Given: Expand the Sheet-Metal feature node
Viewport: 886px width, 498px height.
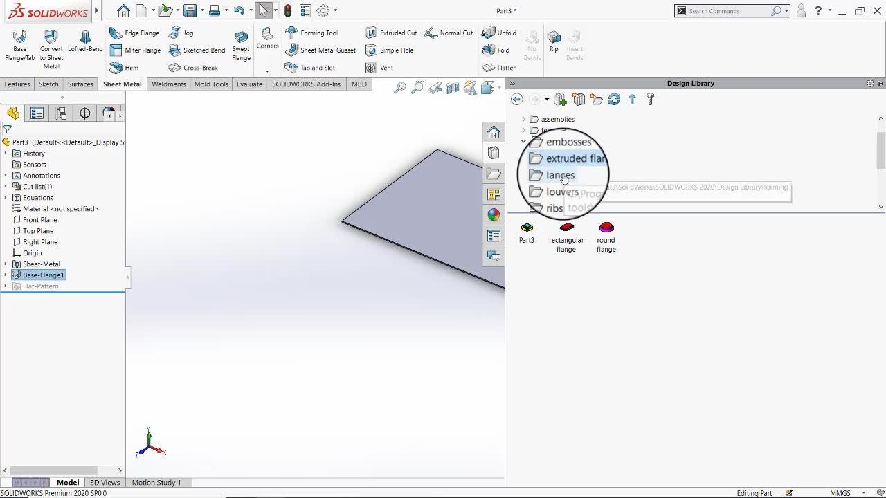Looking at the screenshot, I should pyautogui.click(x=6, y=264).
